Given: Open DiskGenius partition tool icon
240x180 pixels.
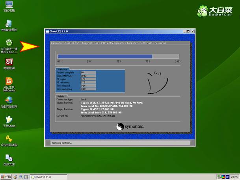Looking at the screenshot, I should (9, 81).
